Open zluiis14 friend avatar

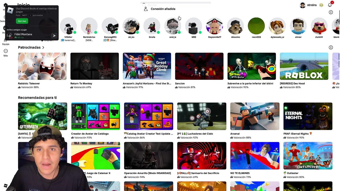pos(319,26)
